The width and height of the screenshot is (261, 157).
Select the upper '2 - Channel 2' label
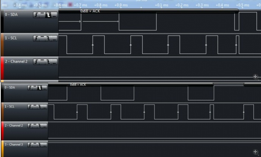pos(16,62)
